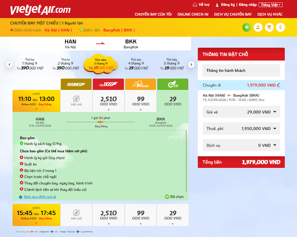
Task: Expand SkyBoss fare details for VJ901
Action: click(109, 110)
